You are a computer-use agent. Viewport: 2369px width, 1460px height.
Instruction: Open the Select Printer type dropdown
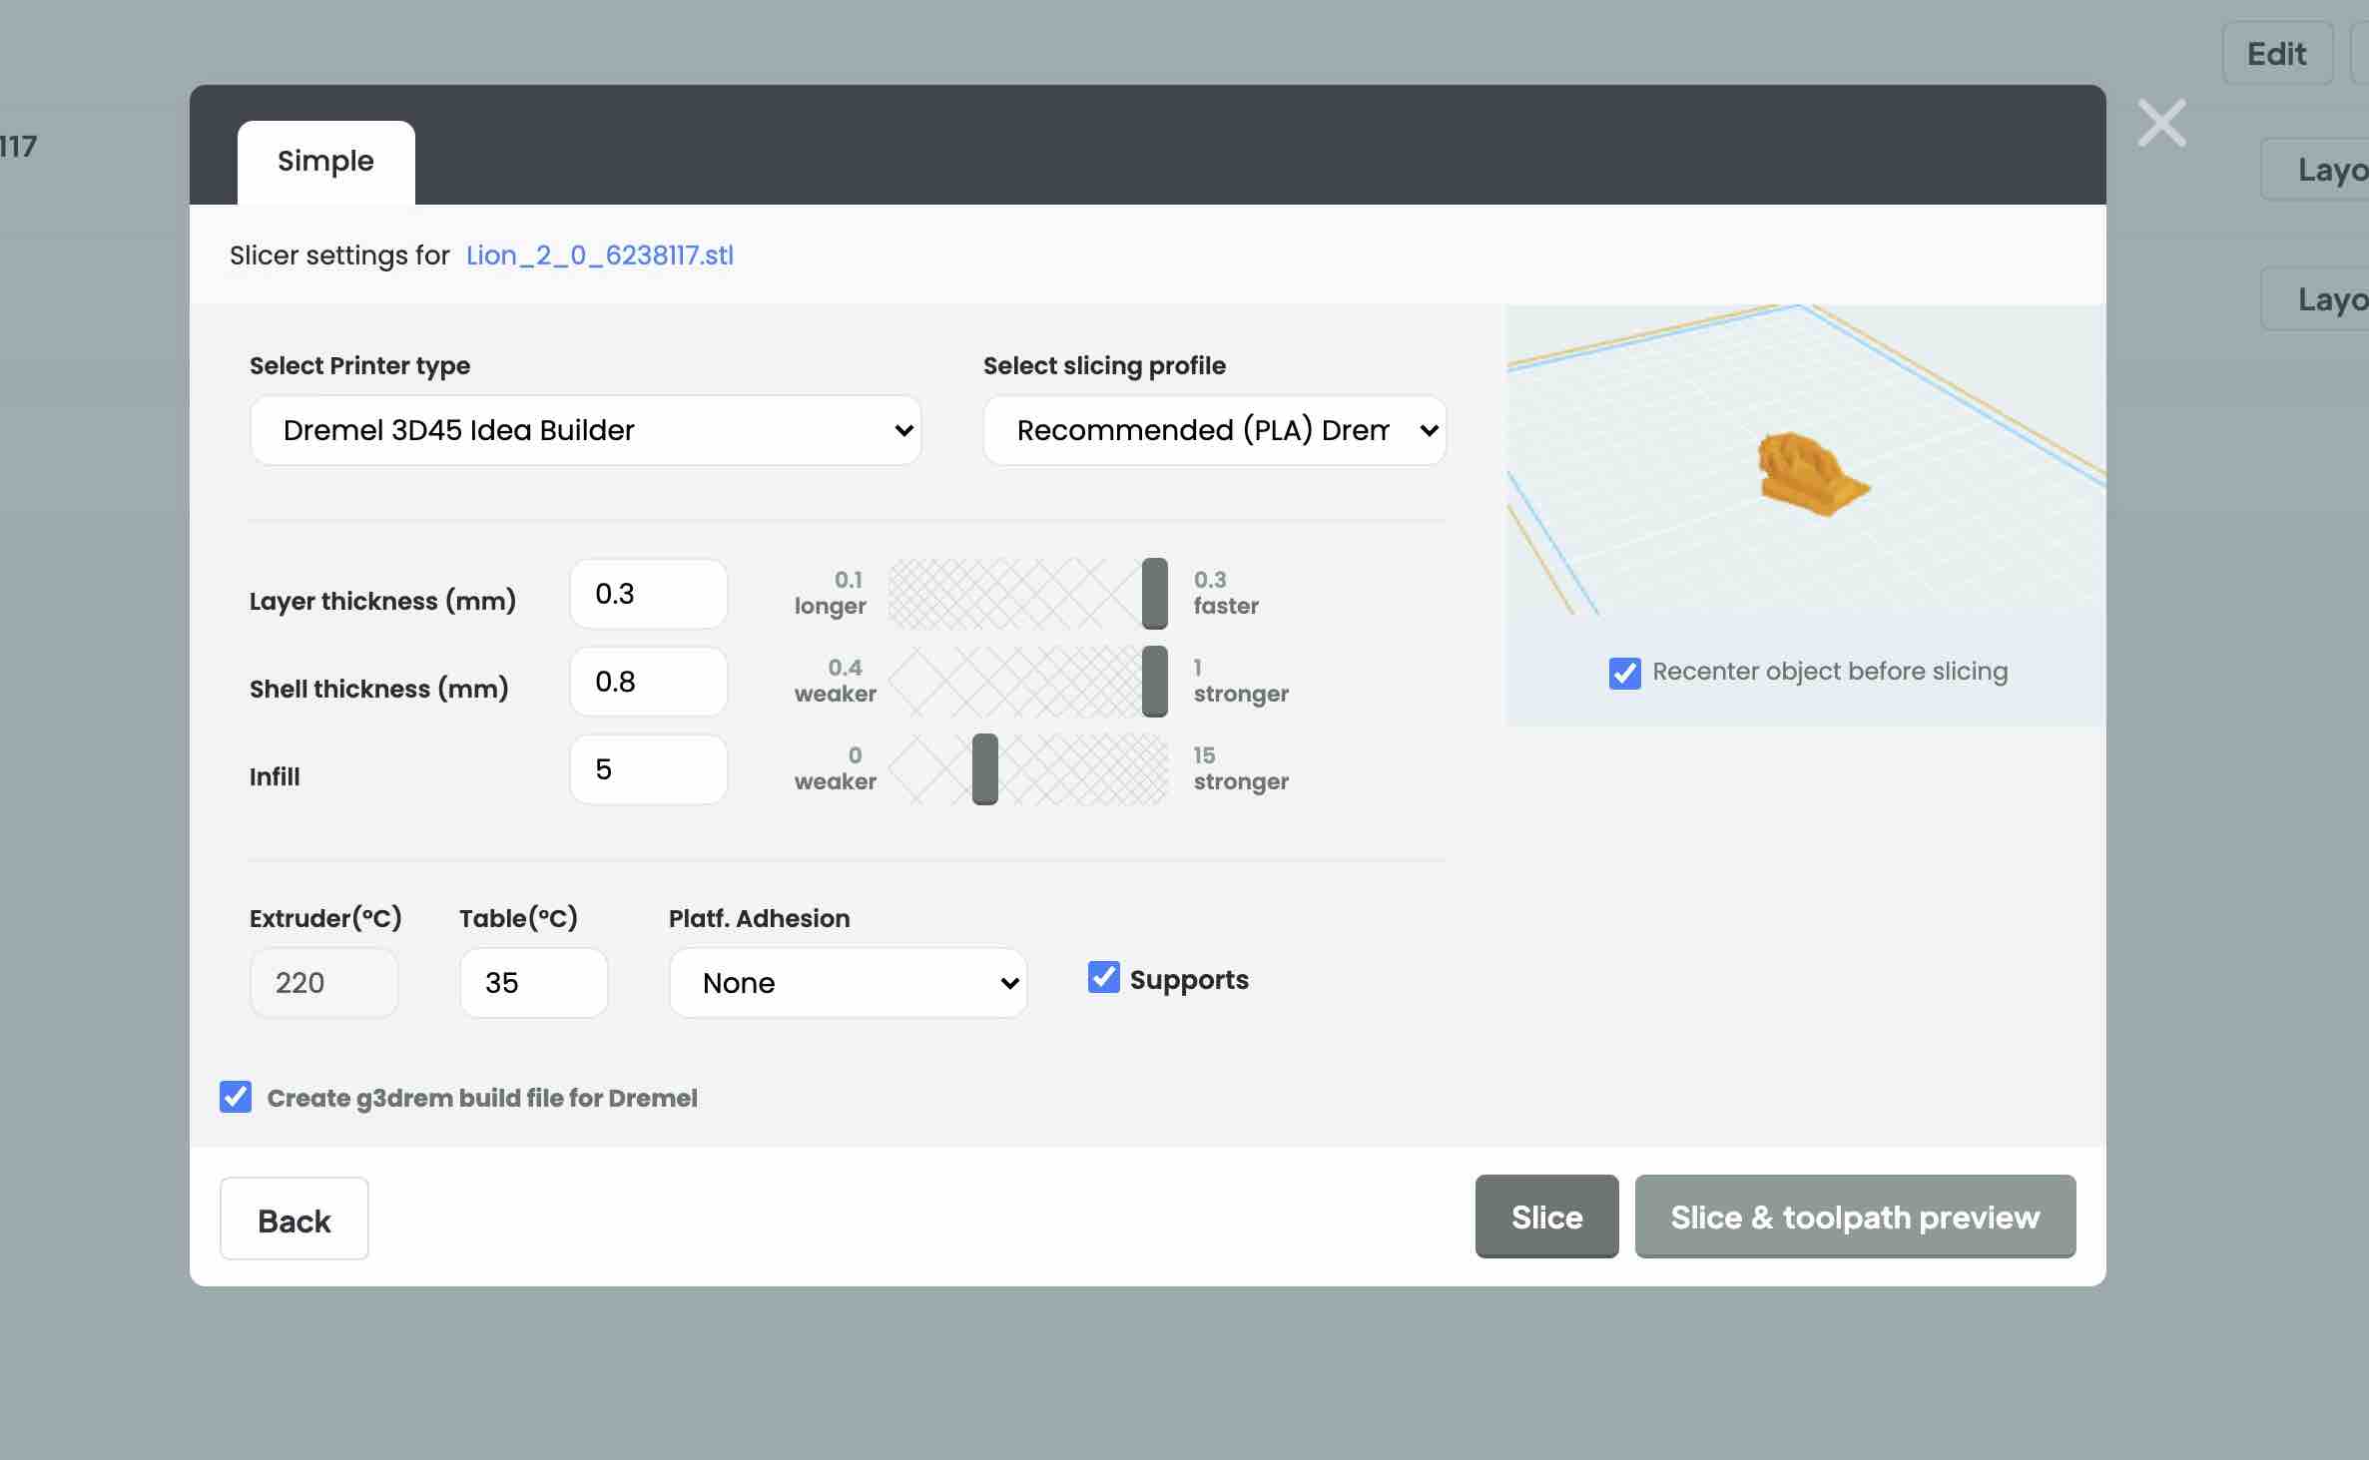[585, 430]
